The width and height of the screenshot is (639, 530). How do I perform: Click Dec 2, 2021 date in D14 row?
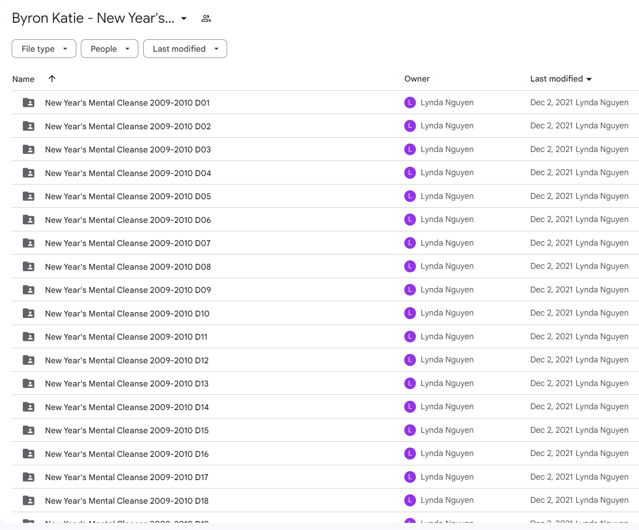click(x=552, y=407)
